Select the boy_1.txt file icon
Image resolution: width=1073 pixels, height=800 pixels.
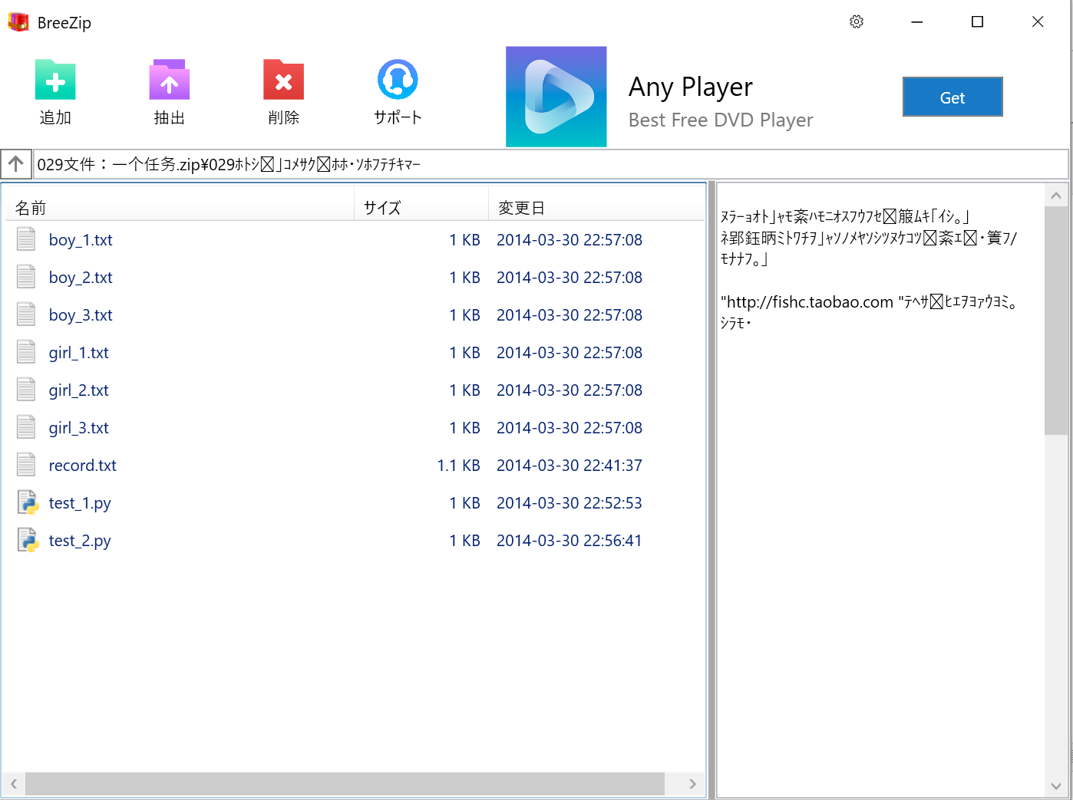[x=26, y=239]
